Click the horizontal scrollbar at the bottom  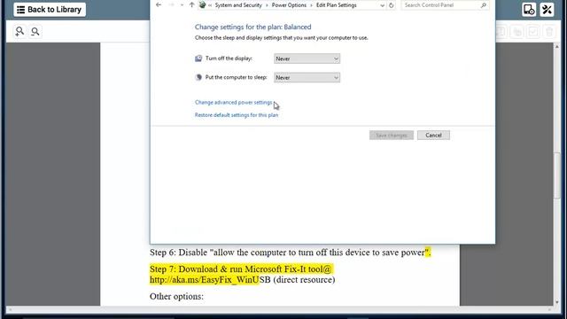pos(280,309)
